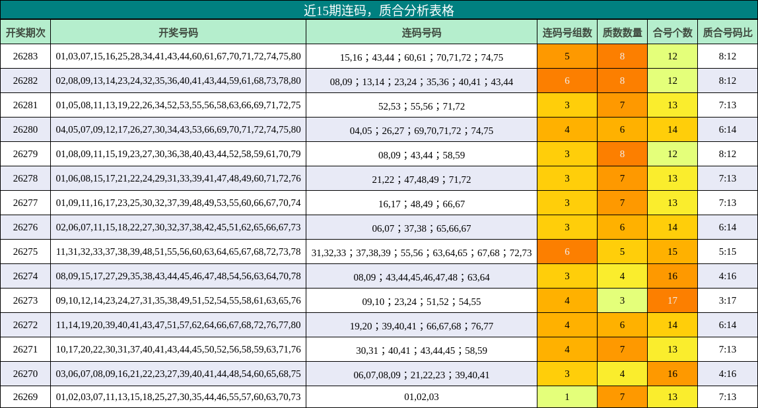Screen dimensions: 758x408
Task: Click consecutive numbers 06,07,08,09；21,22,23；39,40,41
Action: [421, 374]
